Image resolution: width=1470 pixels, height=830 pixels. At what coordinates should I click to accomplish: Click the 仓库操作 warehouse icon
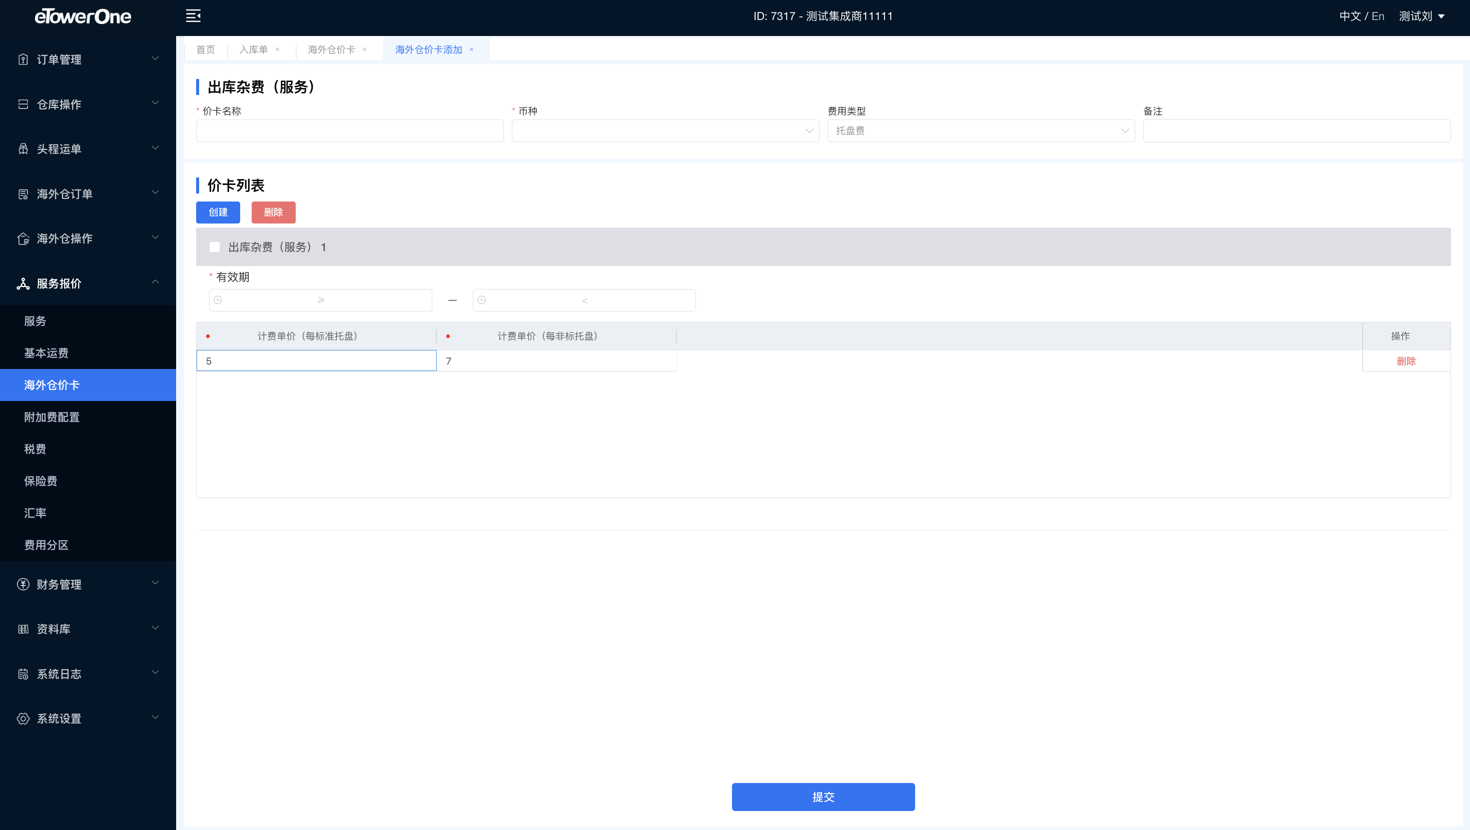click(23, 104)
